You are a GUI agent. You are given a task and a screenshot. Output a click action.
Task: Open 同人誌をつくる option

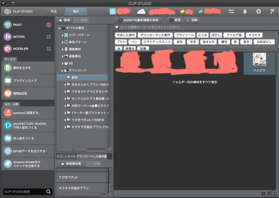(28, 138)
